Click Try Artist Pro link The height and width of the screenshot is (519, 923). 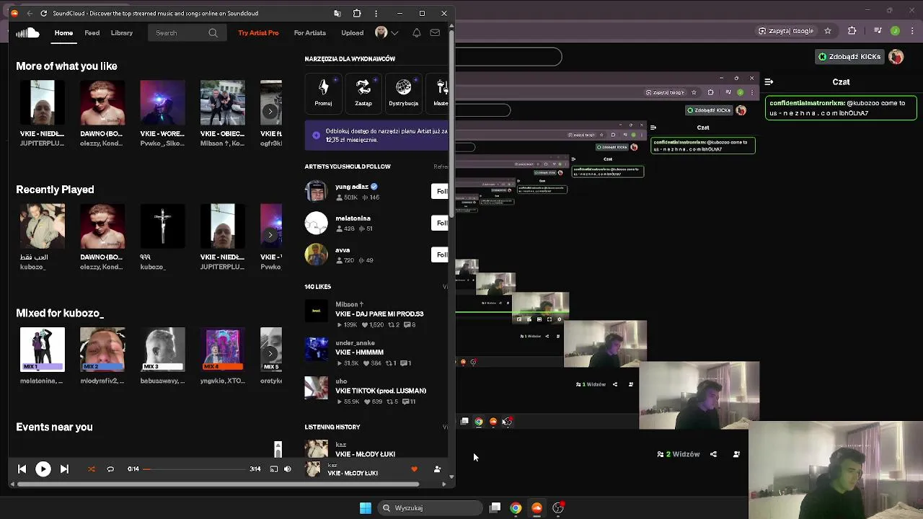point(258,33)
